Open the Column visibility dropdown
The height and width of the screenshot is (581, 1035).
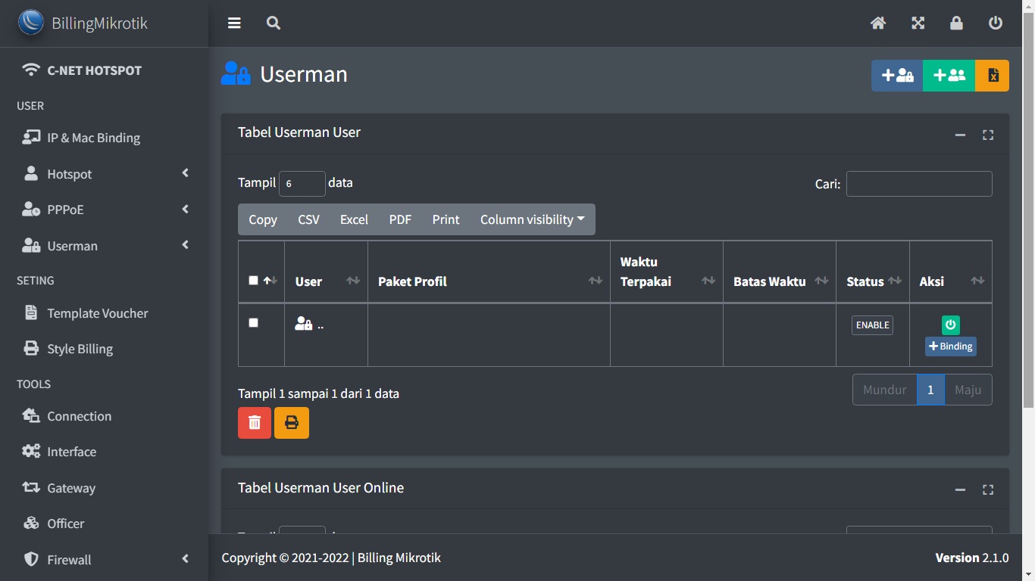[532, 219]
